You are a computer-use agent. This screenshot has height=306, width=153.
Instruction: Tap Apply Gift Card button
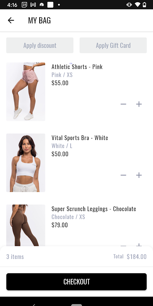(113, 45)
